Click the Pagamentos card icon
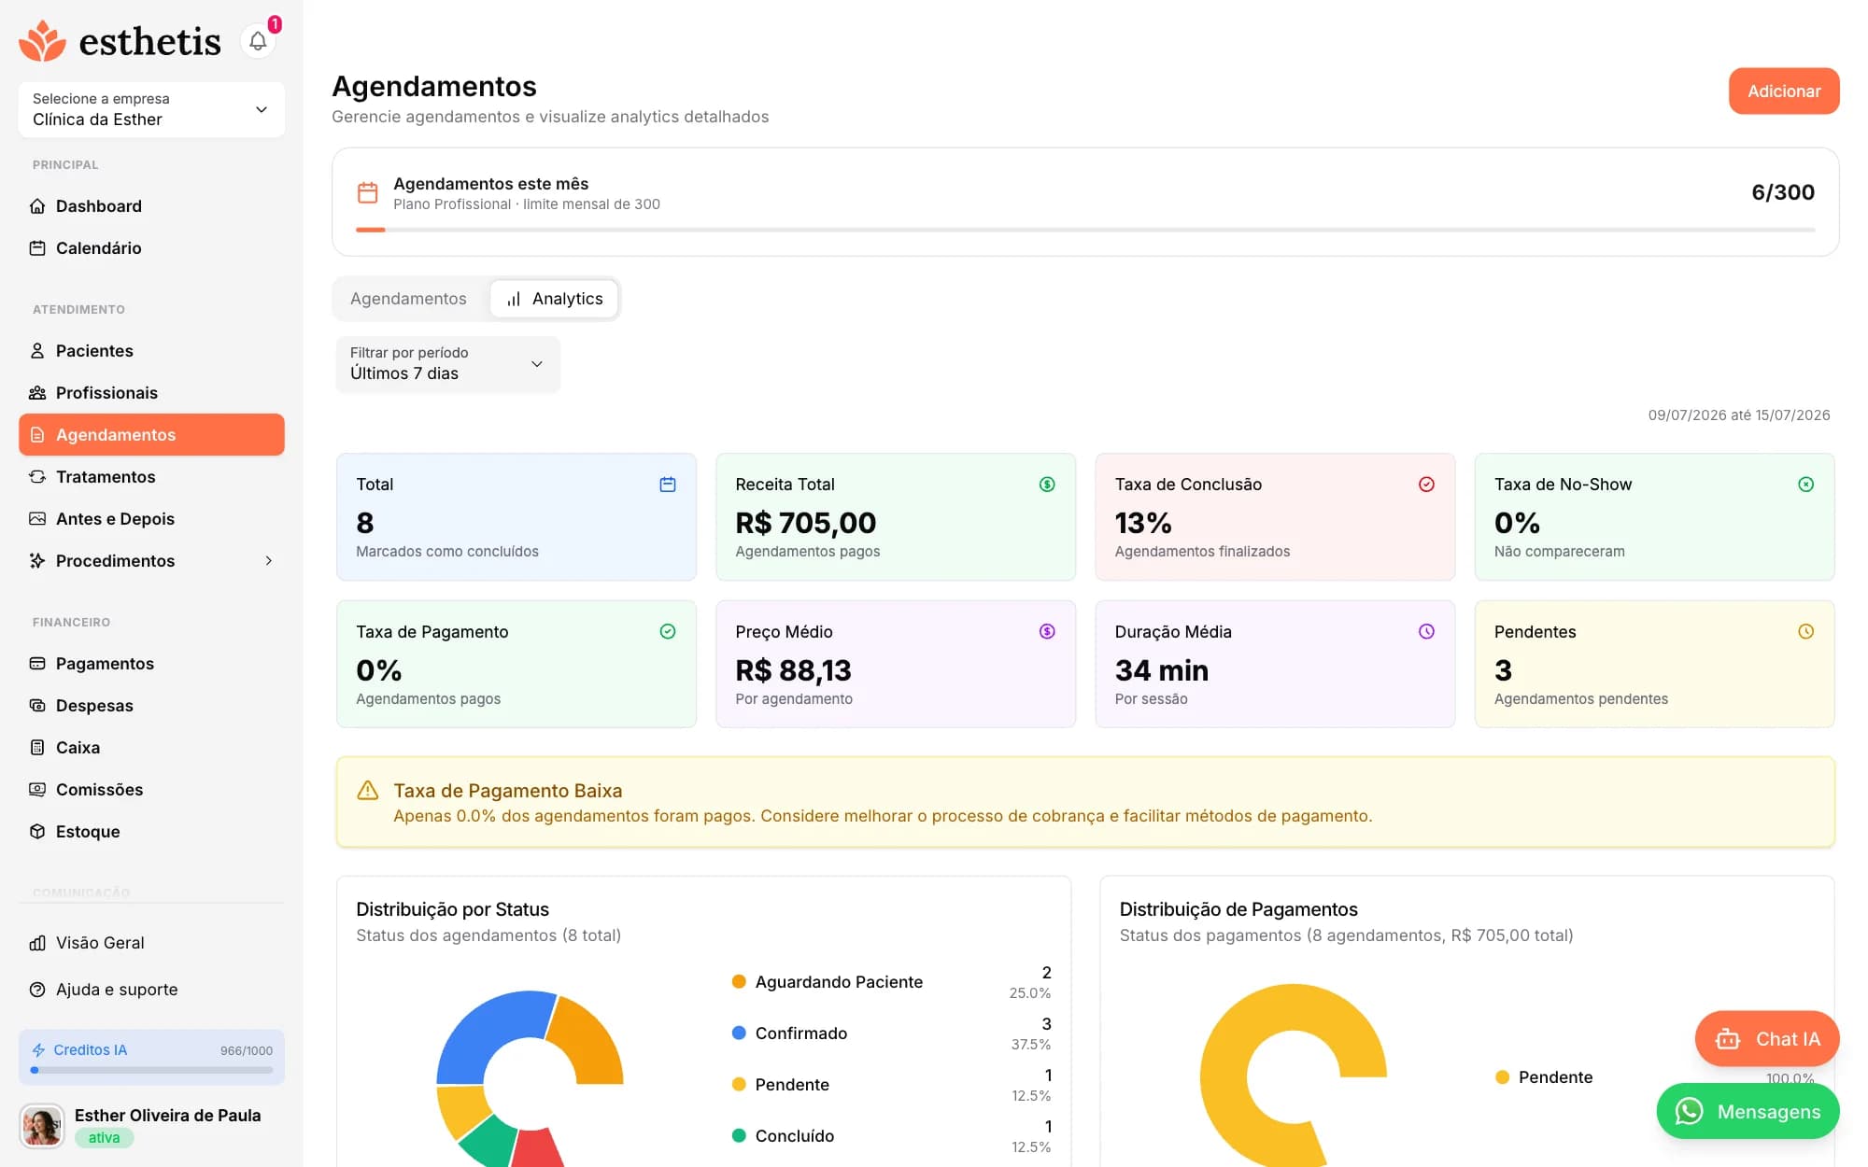1868x1167 pixels. [x=37, y=664]
